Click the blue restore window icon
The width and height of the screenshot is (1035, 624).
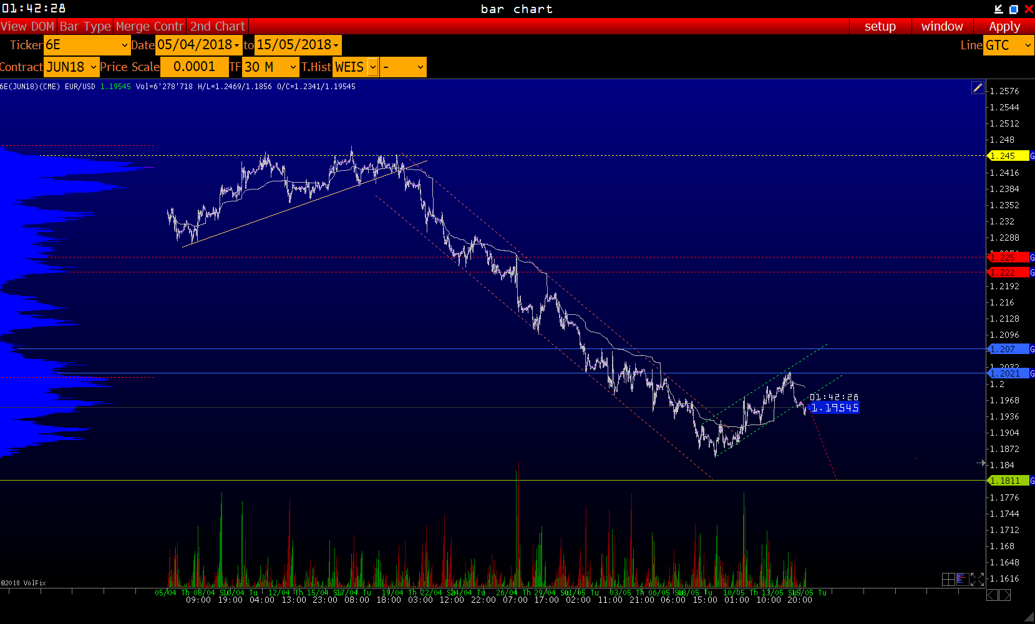1014,9
